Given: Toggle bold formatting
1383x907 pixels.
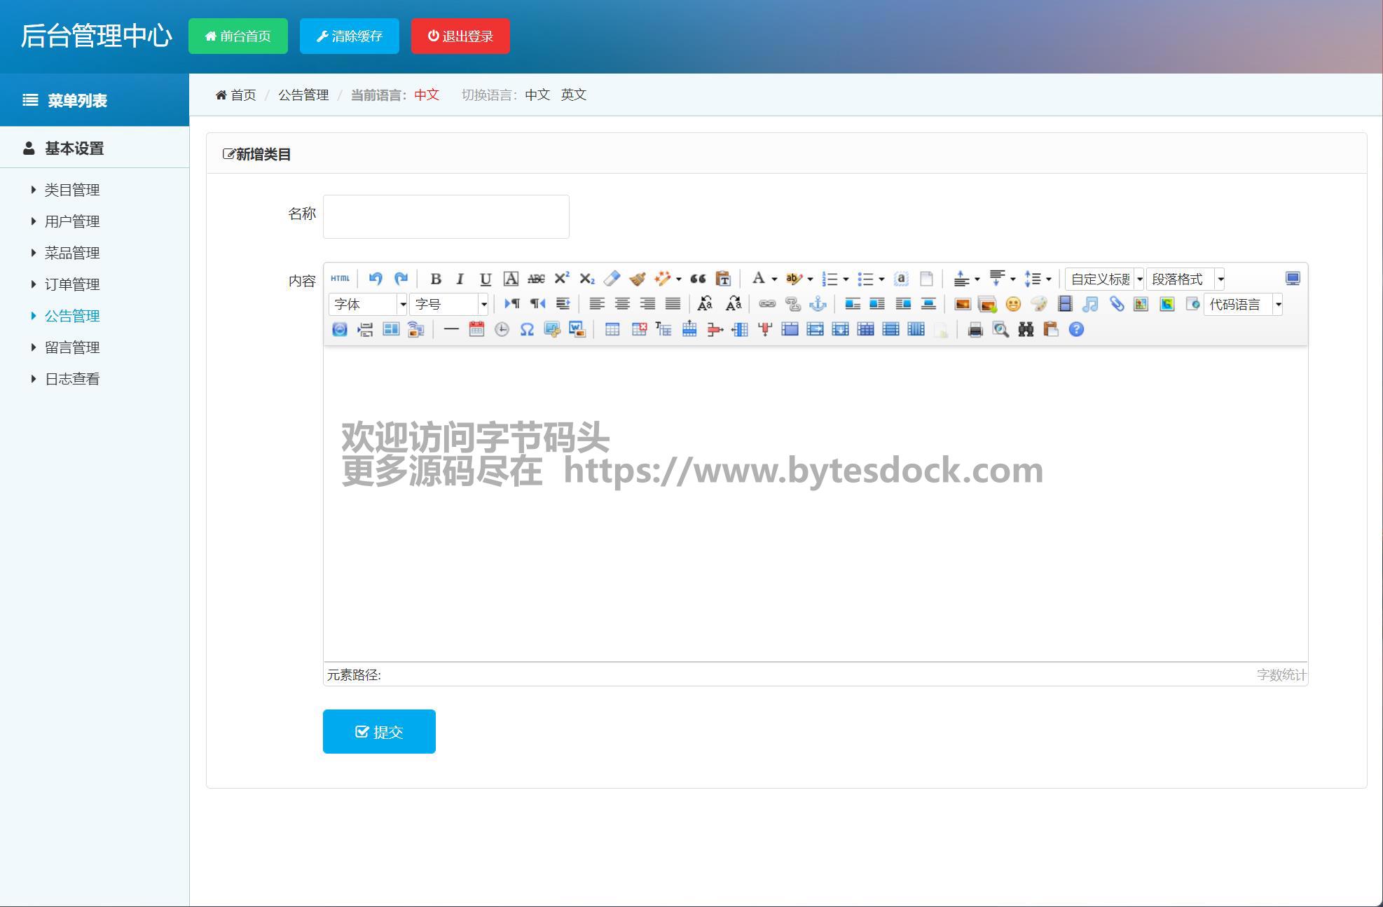Looking at the screenshot, I should (435, 279).
